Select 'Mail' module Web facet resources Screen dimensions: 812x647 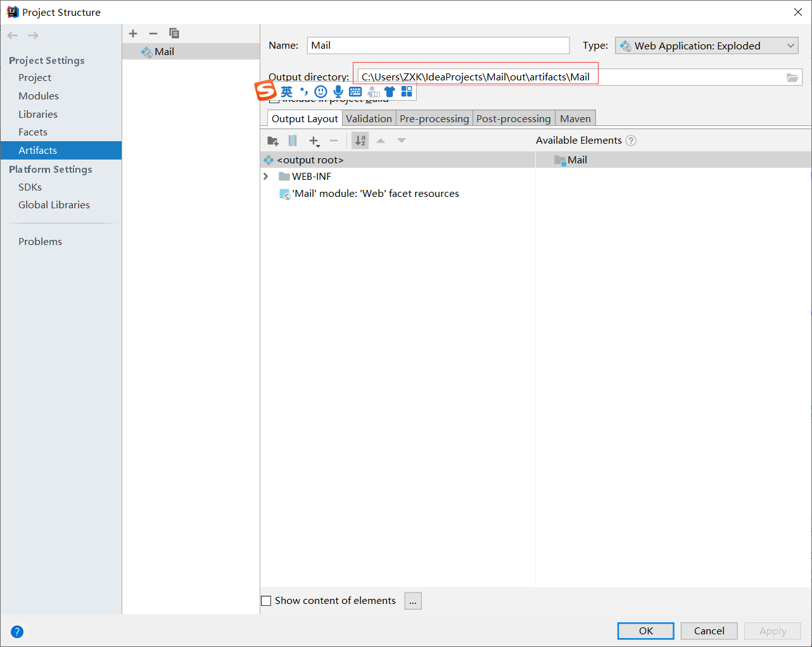(398, 194)
